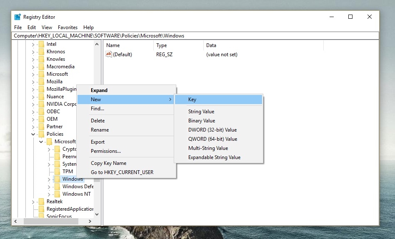Click the Policies folder icon
395x239 pixels.
click(41, 134)
